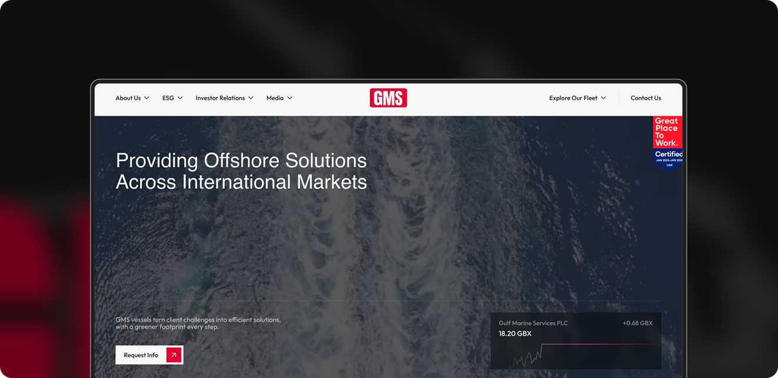Click the +0.68 GBX price change

(637, 323)
